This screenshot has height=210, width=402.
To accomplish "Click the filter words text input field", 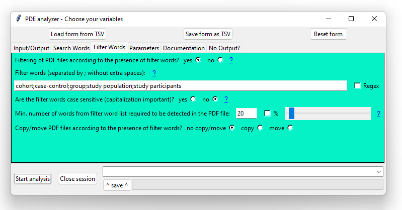I will [180, 86].
